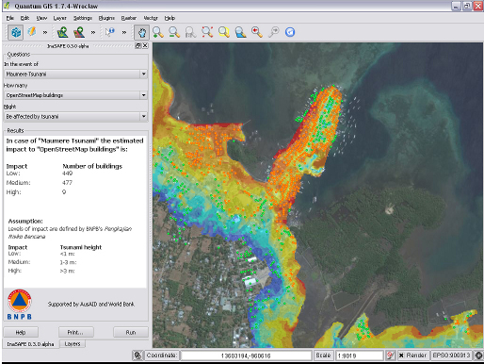Switch to the InaSAFE 0.3.0 alpha tab
Screen dimensions: 484x364
[x=30, y=344]
